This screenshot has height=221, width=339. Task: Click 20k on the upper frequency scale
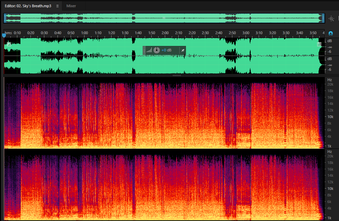point(330,85)
